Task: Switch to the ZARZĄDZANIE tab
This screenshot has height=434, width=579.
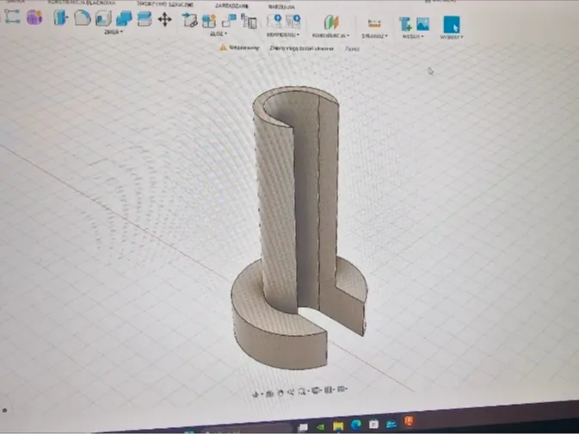Action: [232, 5]
